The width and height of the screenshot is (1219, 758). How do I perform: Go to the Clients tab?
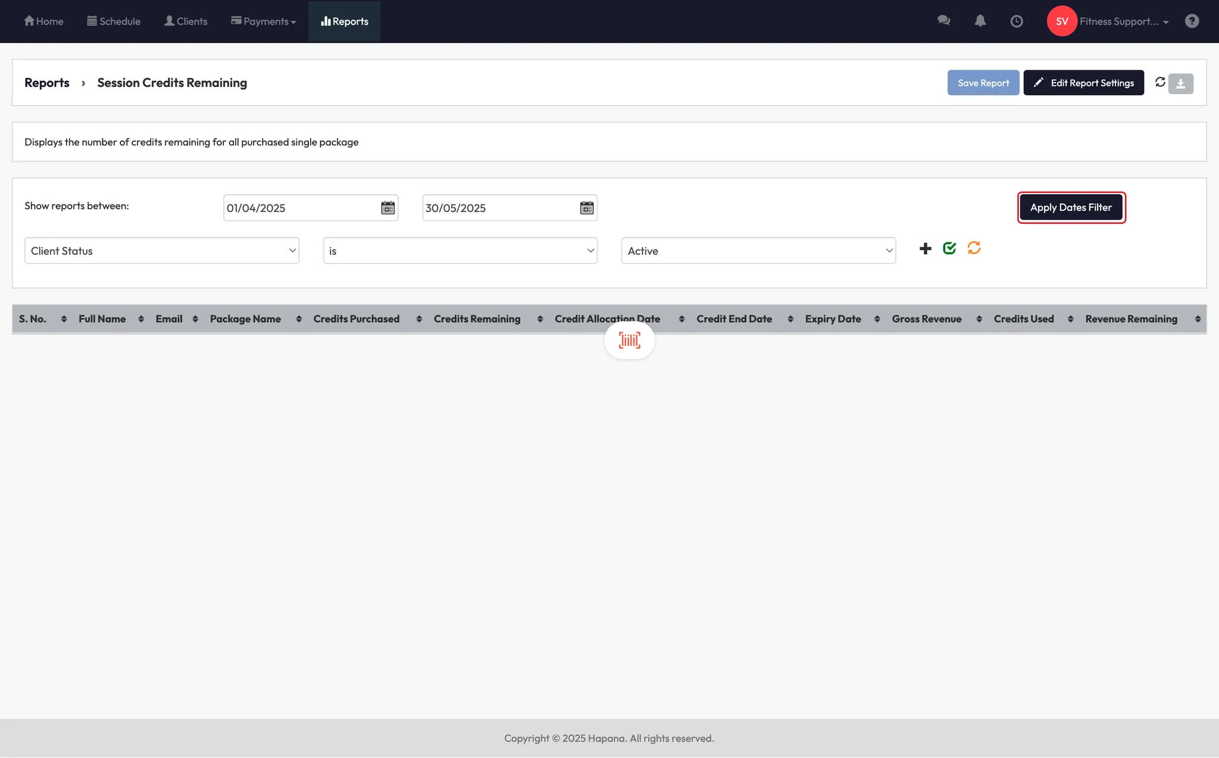[186, 21]
